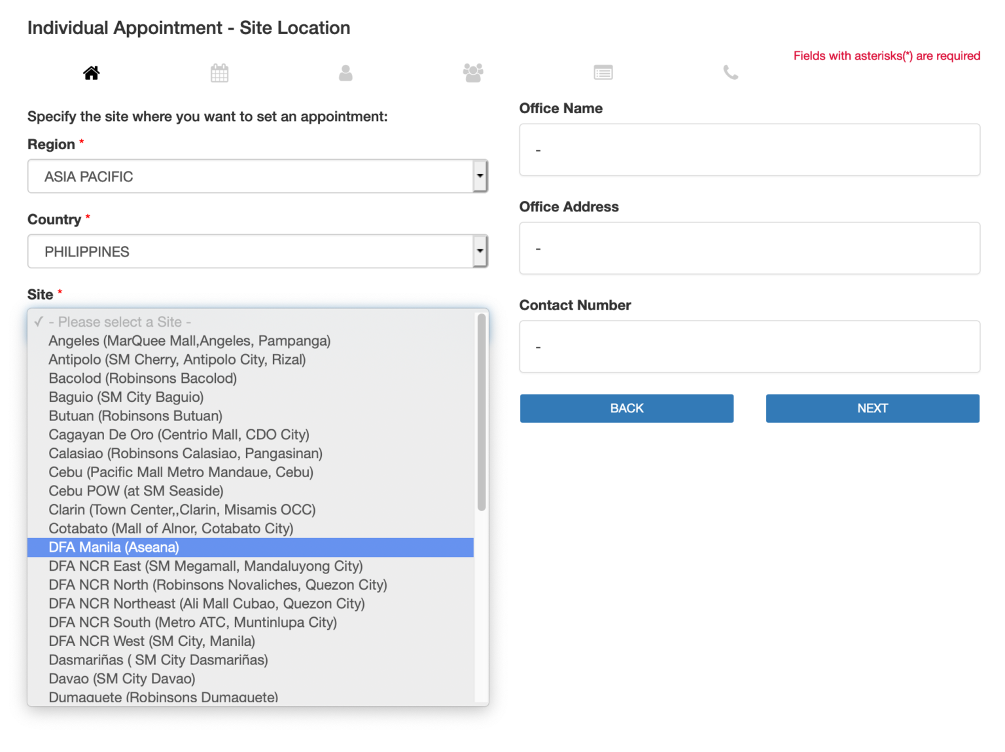Click the home Site Location step icon

tap(91, 73)
